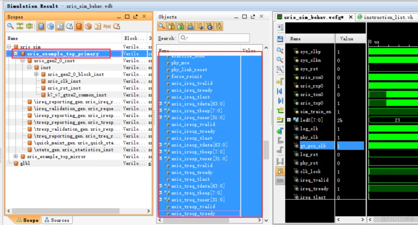Click the highlighted snap-to-transition waveform icon
This screenshot has width=418, height=225.
[280, 171]
